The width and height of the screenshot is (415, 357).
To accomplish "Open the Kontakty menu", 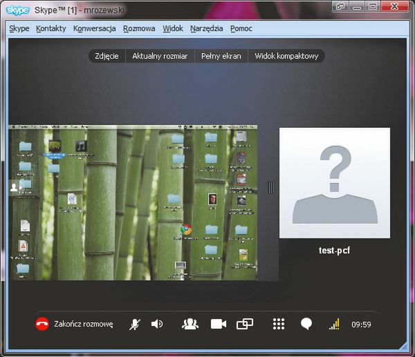I will tap(50, 28).
